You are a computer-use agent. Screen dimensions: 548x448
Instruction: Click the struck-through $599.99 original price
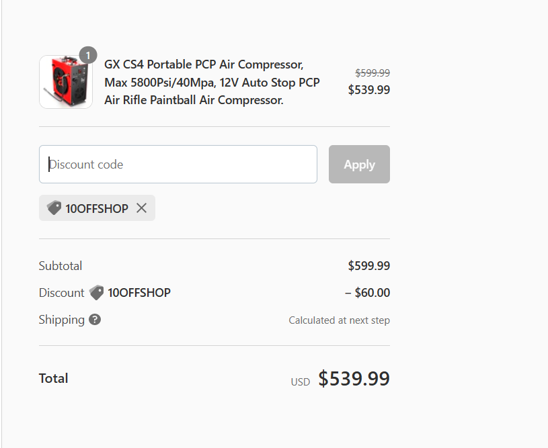point(373,73)
